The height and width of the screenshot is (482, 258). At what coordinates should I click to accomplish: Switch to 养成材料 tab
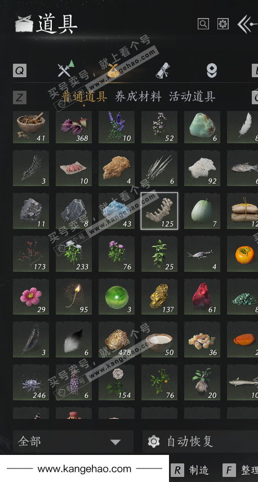point(138,96)
